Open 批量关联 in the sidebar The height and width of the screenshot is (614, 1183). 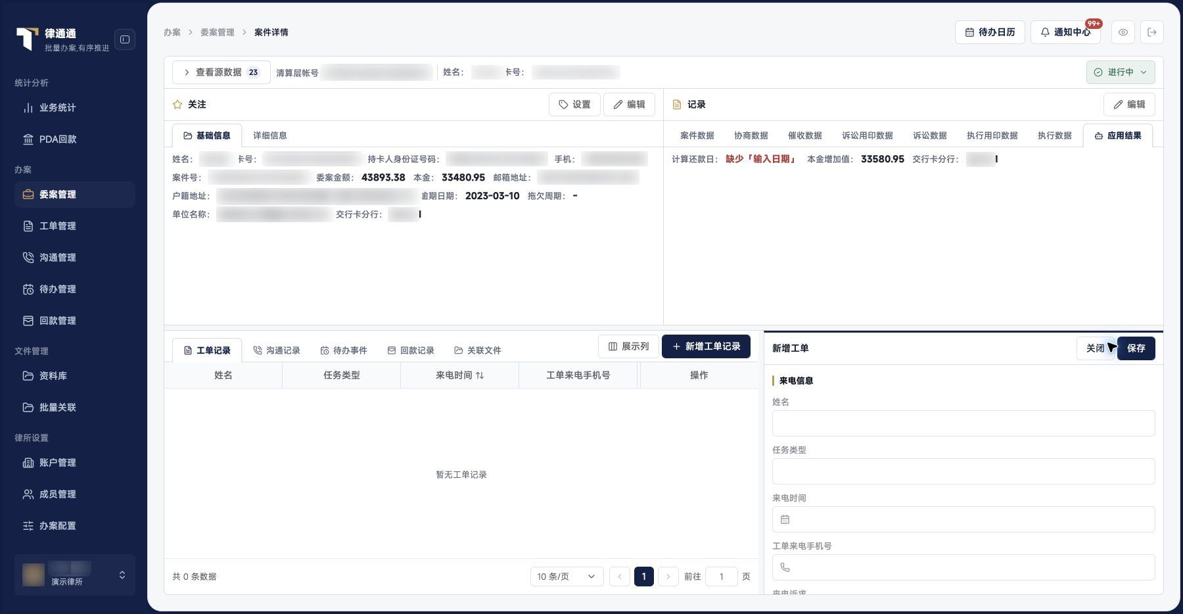point(75,408)
